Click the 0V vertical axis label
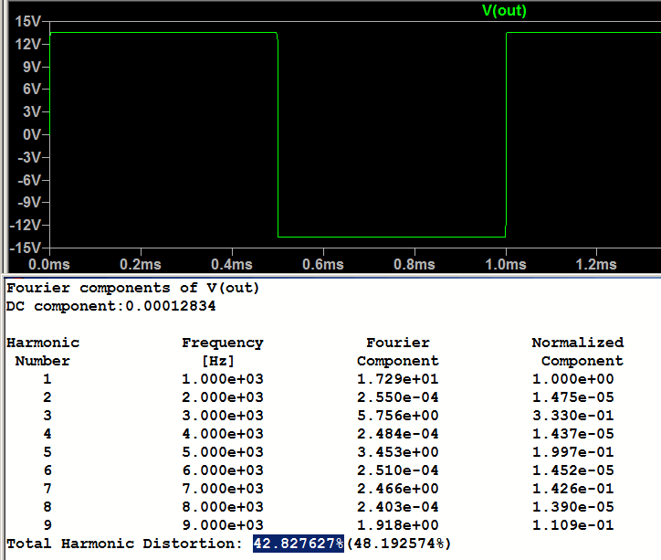 (x=32, y=134)
